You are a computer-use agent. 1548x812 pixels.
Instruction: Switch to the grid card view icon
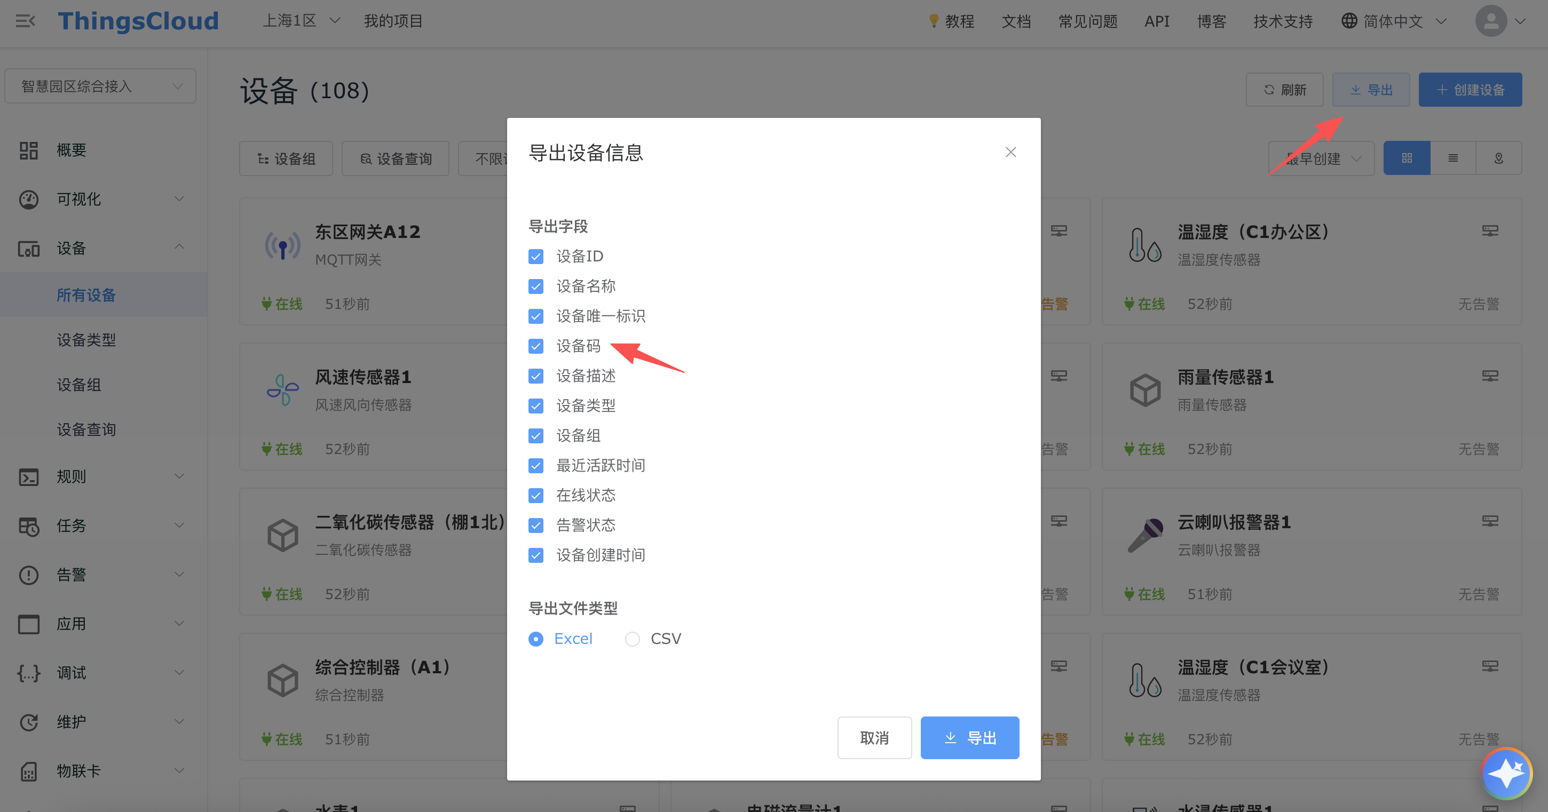(x=1406, y=158)
